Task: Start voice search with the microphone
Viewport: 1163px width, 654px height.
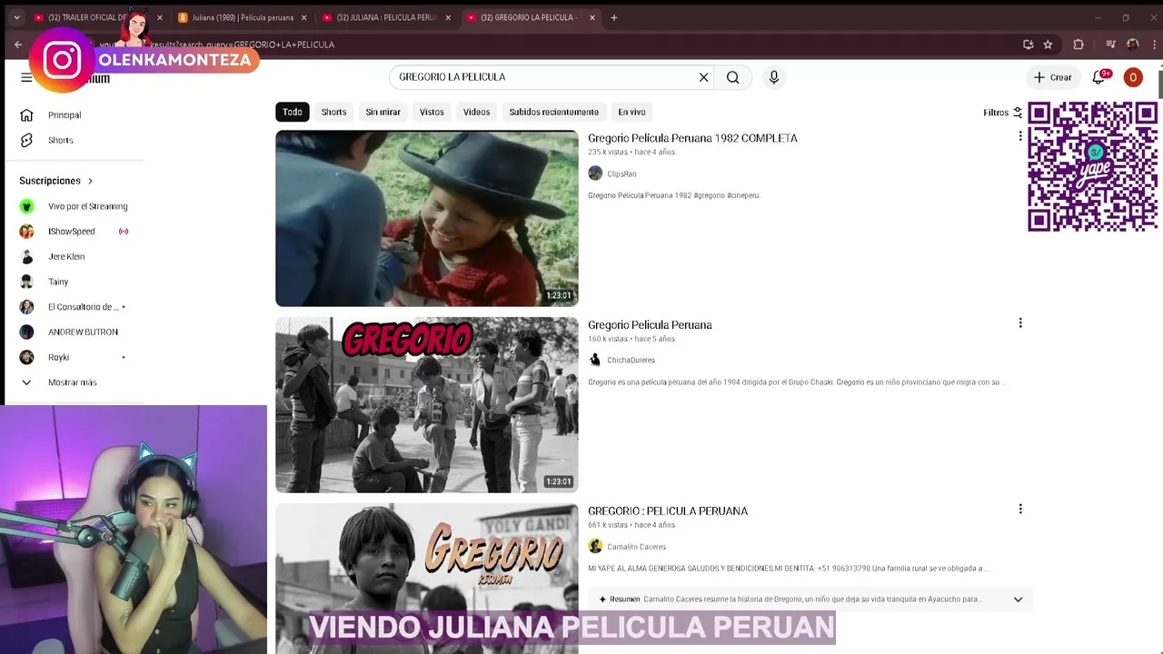Action: [774, 77]
